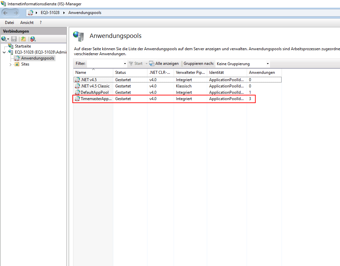Open the Filter combo box dropdown arrow
Viewport: 340px width, 266px height.
pos(125,64)
